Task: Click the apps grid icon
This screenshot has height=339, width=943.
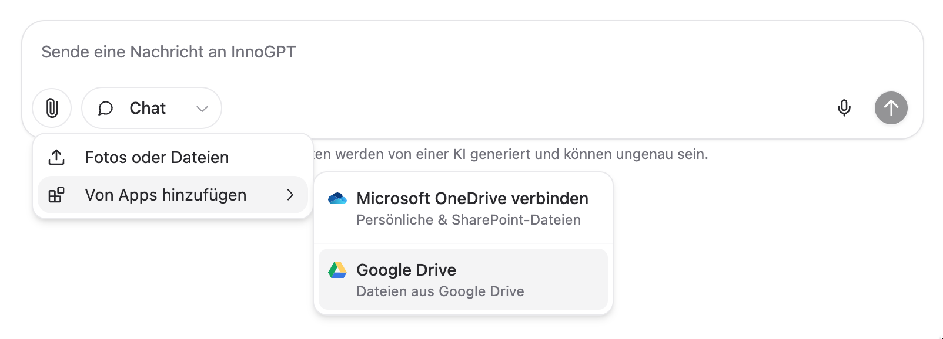Action: [x=56, y=195]
